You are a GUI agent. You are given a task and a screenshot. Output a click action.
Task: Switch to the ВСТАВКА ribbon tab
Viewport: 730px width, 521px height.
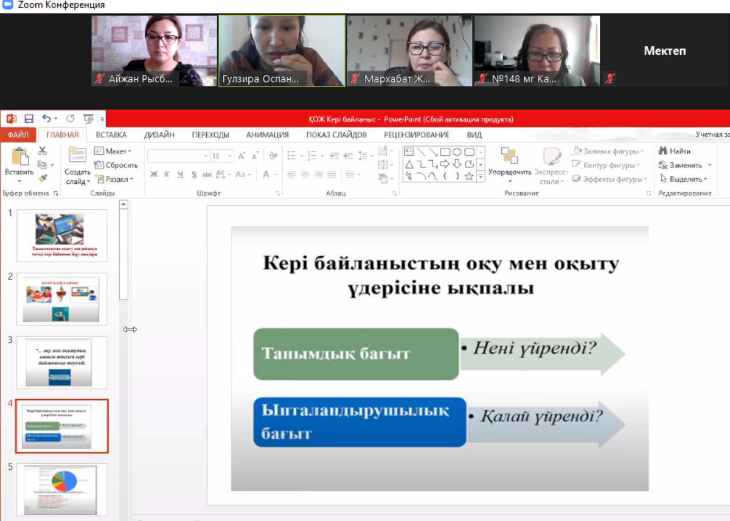tap(111, 135)
